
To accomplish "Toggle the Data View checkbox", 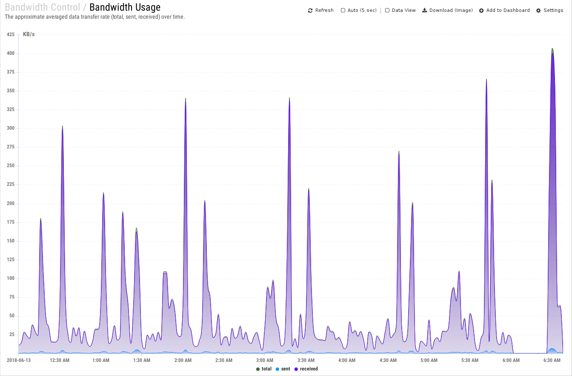I will click(x=387, y=10).
